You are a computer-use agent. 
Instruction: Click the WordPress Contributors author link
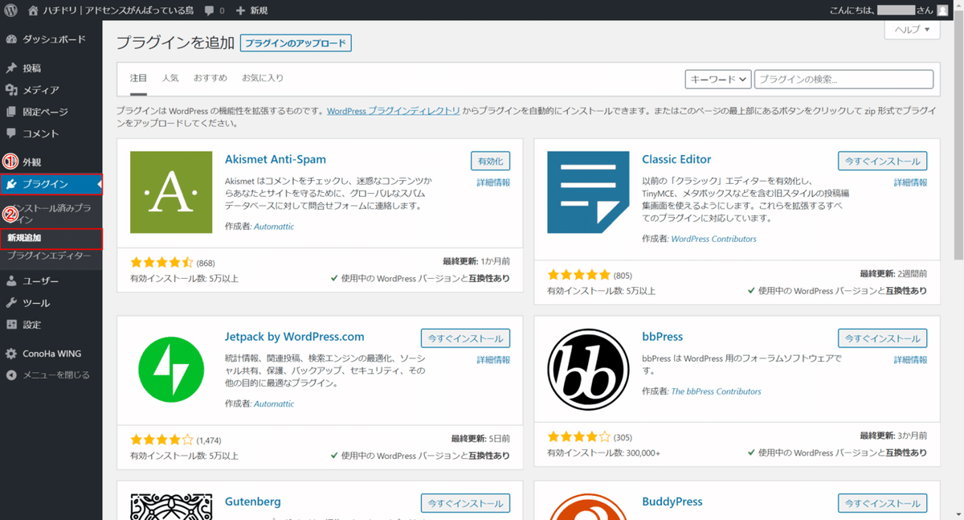pos(713,239)
